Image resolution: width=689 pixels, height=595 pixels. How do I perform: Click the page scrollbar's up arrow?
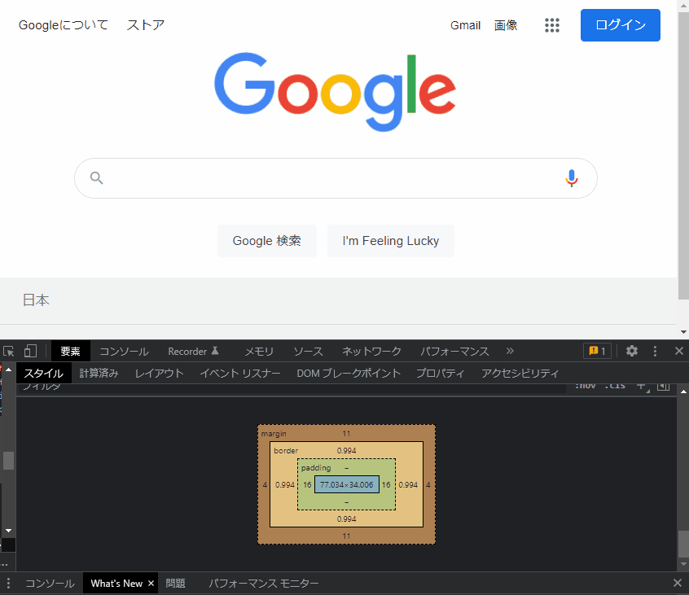pos(683,5)
